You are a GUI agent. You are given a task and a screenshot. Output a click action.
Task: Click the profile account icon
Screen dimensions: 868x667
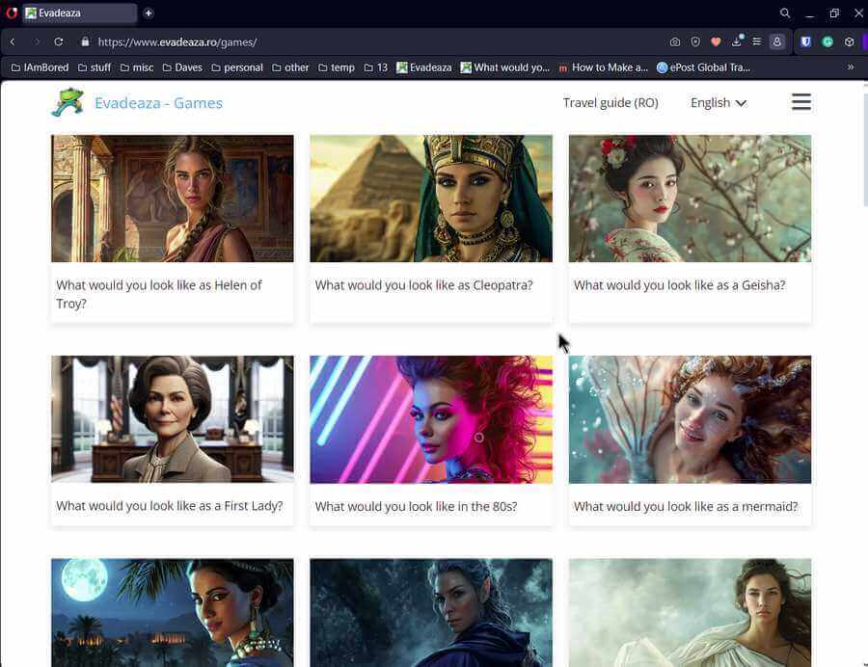776,42
